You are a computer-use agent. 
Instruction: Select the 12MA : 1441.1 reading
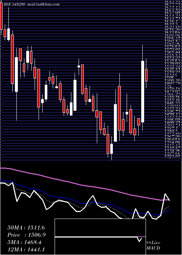26,249
